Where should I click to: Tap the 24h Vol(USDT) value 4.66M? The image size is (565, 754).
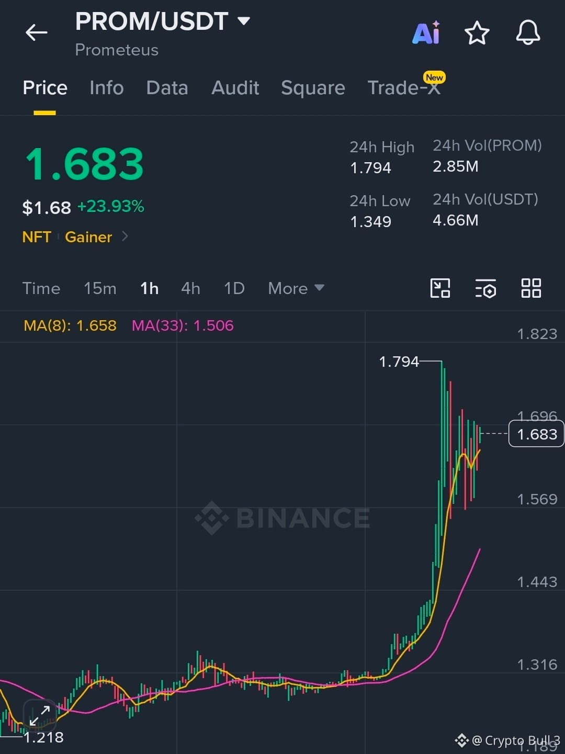455,220
